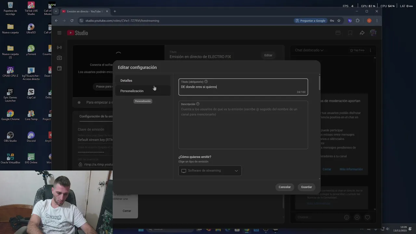Open the Chrome tab search dropdown
Viewport: 416px width, 234px height.
point(56,11)
